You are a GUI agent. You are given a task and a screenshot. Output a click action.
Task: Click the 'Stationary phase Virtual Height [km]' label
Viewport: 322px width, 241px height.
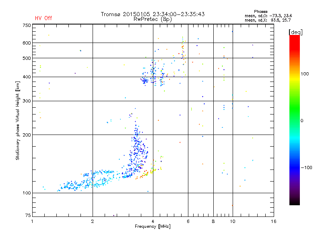click(18, 120)
